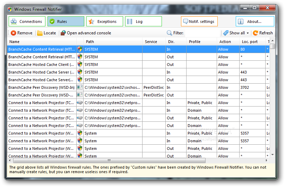Click the Log tab list icon
Image resolution: width=285 pixels, height=187 pixels.
[x=130, y=22]
